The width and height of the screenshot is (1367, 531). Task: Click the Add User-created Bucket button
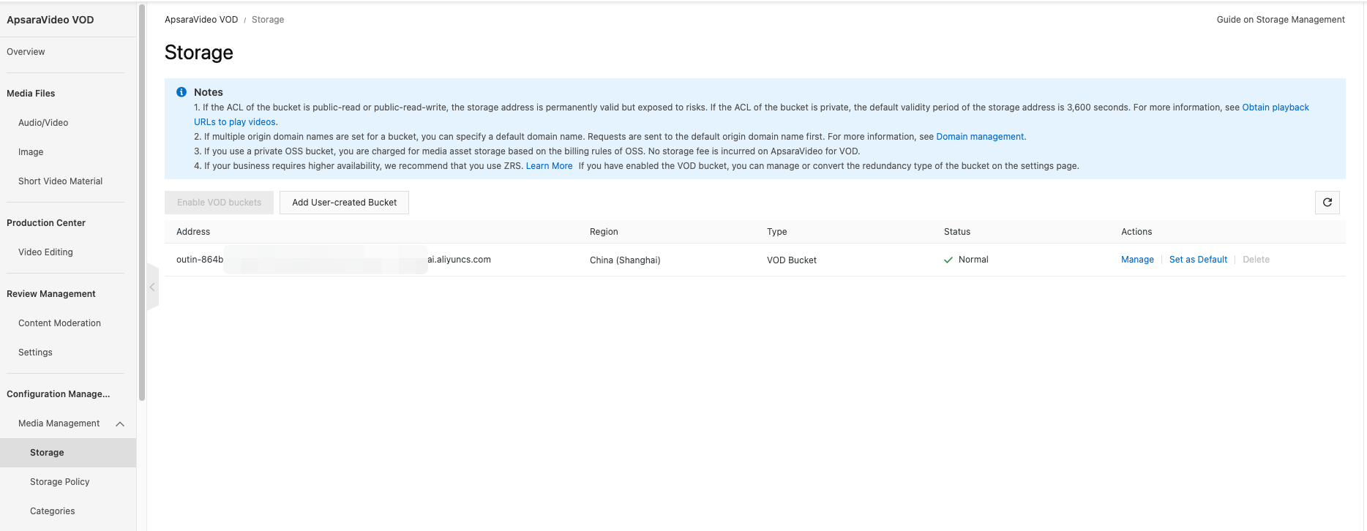tap(344, 203)
